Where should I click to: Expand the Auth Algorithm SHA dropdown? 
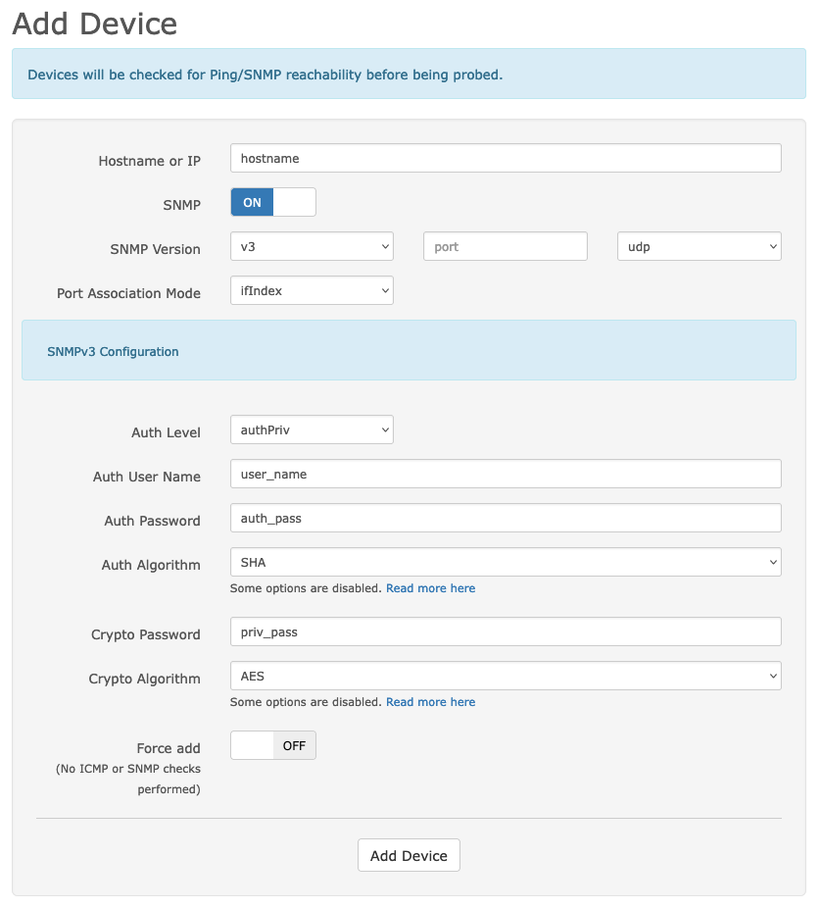[x=505, y=563]
